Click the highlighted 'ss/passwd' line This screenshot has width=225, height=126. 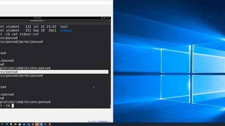54,72
